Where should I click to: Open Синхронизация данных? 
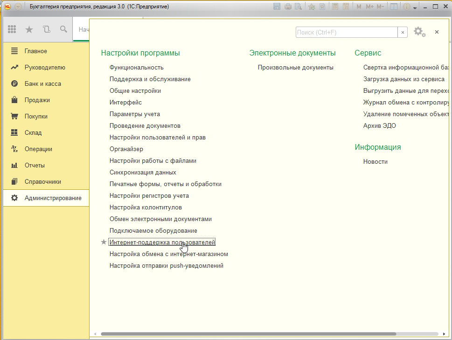(143, 173)
